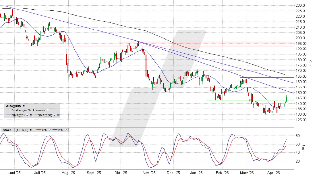Click the März '26 date label
Screen dimensions: 315x177
click(x=247, y=173)
